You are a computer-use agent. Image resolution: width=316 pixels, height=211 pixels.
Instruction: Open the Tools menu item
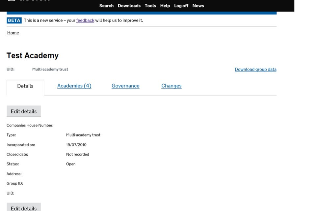(150, 6)
